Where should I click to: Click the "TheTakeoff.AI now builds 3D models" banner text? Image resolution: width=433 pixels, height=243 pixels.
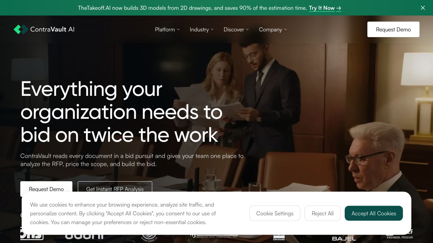(192, 8)
